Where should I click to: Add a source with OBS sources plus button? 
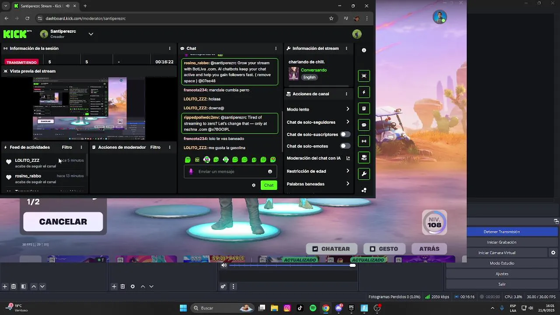[x=114, y=287]
